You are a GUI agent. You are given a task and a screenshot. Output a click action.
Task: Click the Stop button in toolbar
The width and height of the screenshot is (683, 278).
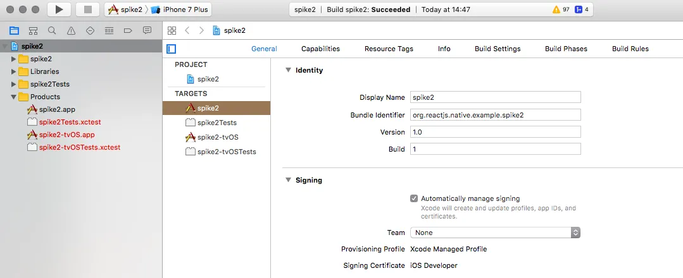tap(88, 9)
